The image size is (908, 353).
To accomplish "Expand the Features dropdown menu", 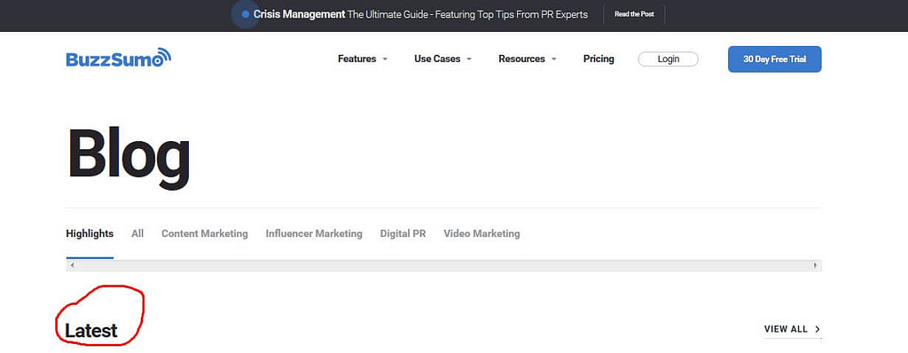I will pyautogui.click(x=363, y=59).
